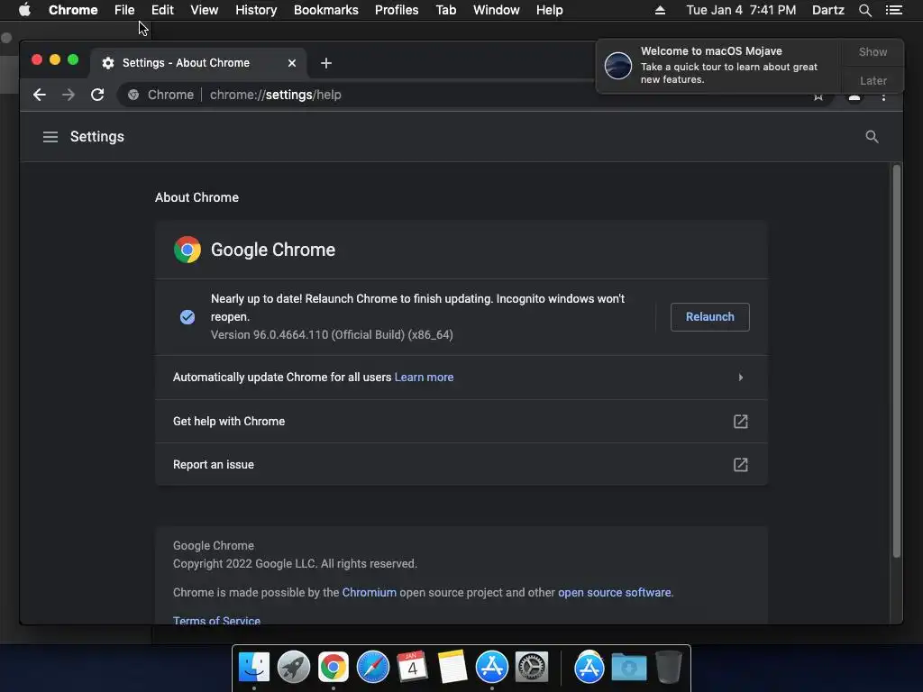Screen dimensions: 923x692
Task: Click the forward navigation arrow
Action: point(69,95)
